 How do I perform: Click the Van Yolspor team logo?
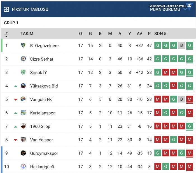23,139
